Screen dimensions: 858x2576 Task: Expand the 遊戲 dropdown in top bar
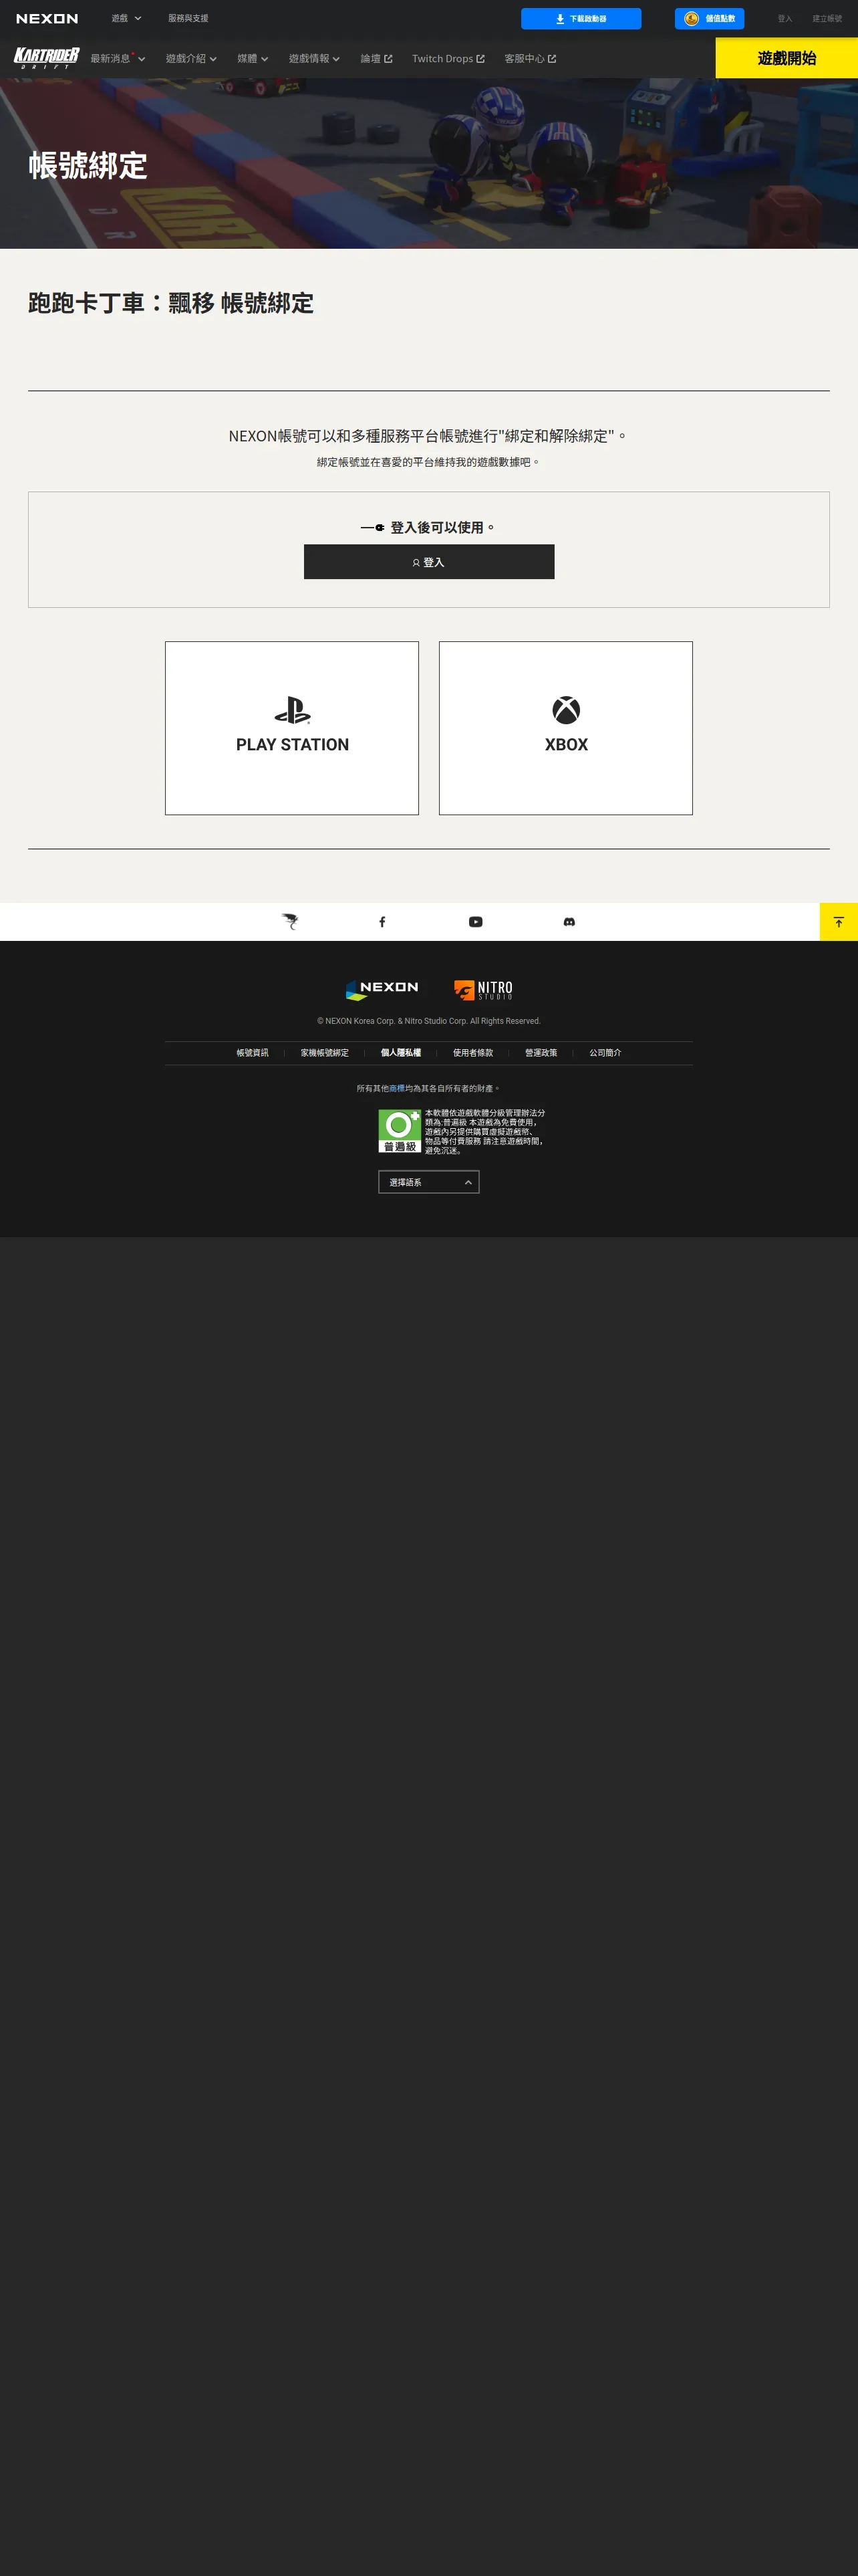(126, 19)
